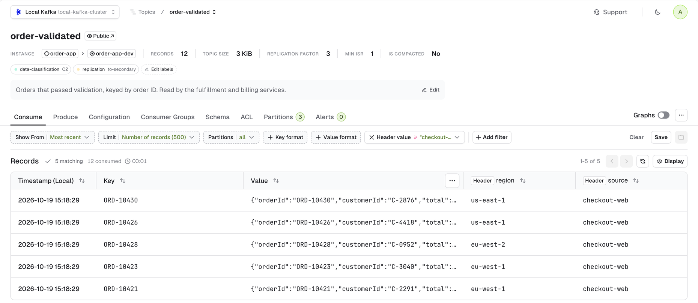Image resolution: width=698 pixels, height=303 pixels.
Task: Save the current filters
Action: (661, 137)
